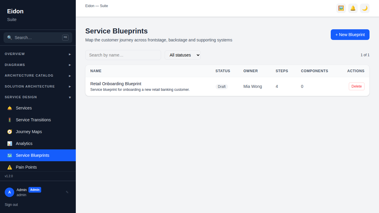Click the magnifier icon in sidebar search
Screen dimensions: 379x213
(x=10, y=38)
